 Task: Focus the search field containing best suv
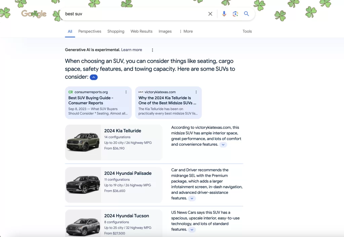click(134, 14)
